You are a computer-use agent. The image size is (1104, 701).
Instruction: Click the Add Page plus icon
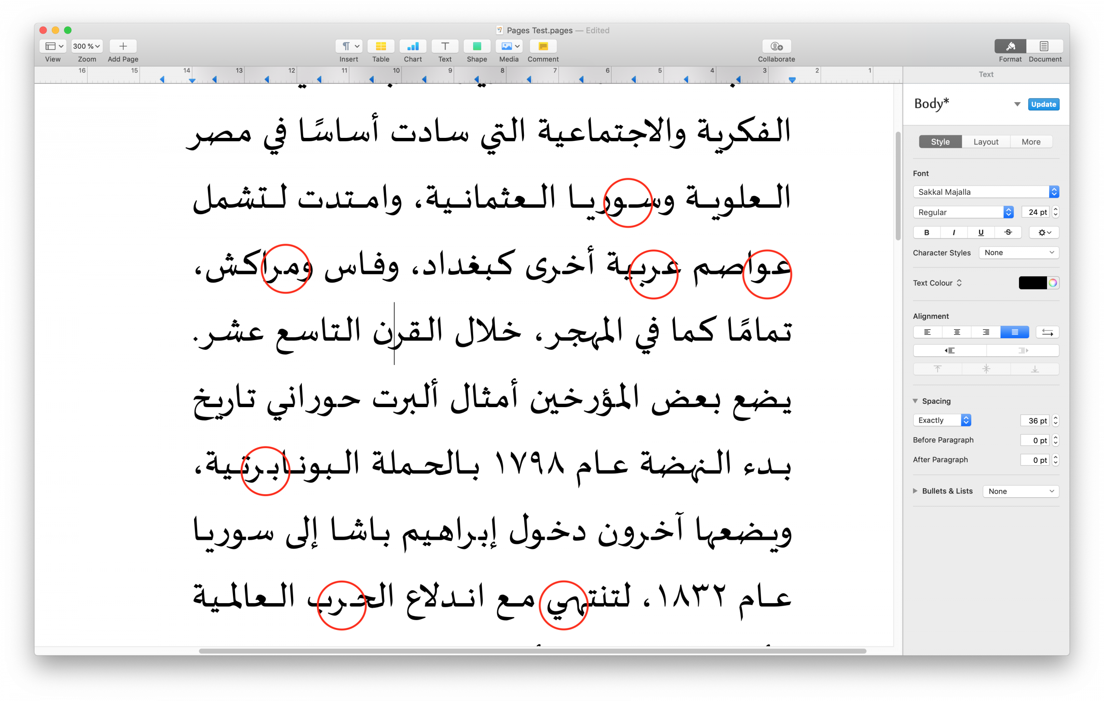click(x=123, y=46)
